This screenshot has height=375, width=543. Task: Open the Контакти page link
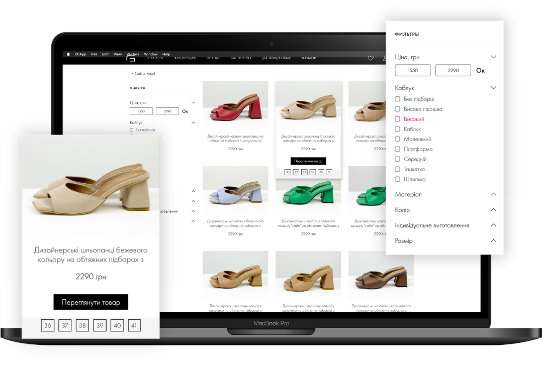(309, 58)
